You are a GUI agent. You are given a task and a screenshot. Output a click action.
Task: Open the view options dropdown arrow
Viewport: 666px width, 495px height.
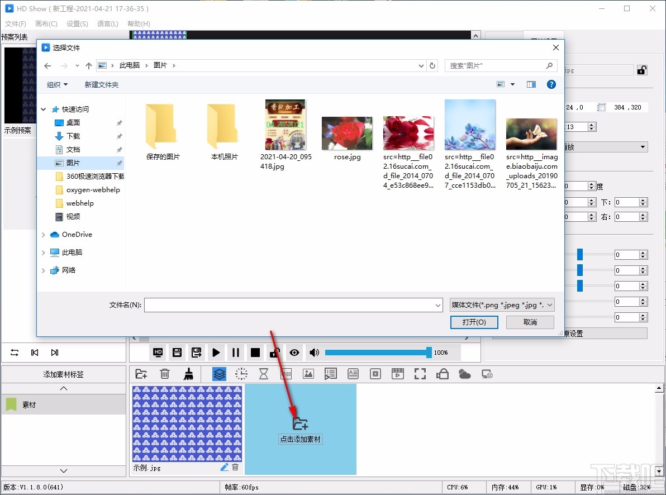pyautogui.click(x=513, y=84)
